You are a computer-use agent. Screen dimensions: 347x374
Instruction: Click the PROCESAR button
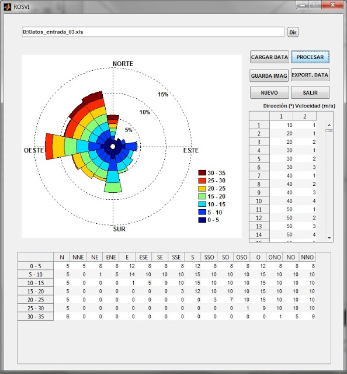click(310, 57)
